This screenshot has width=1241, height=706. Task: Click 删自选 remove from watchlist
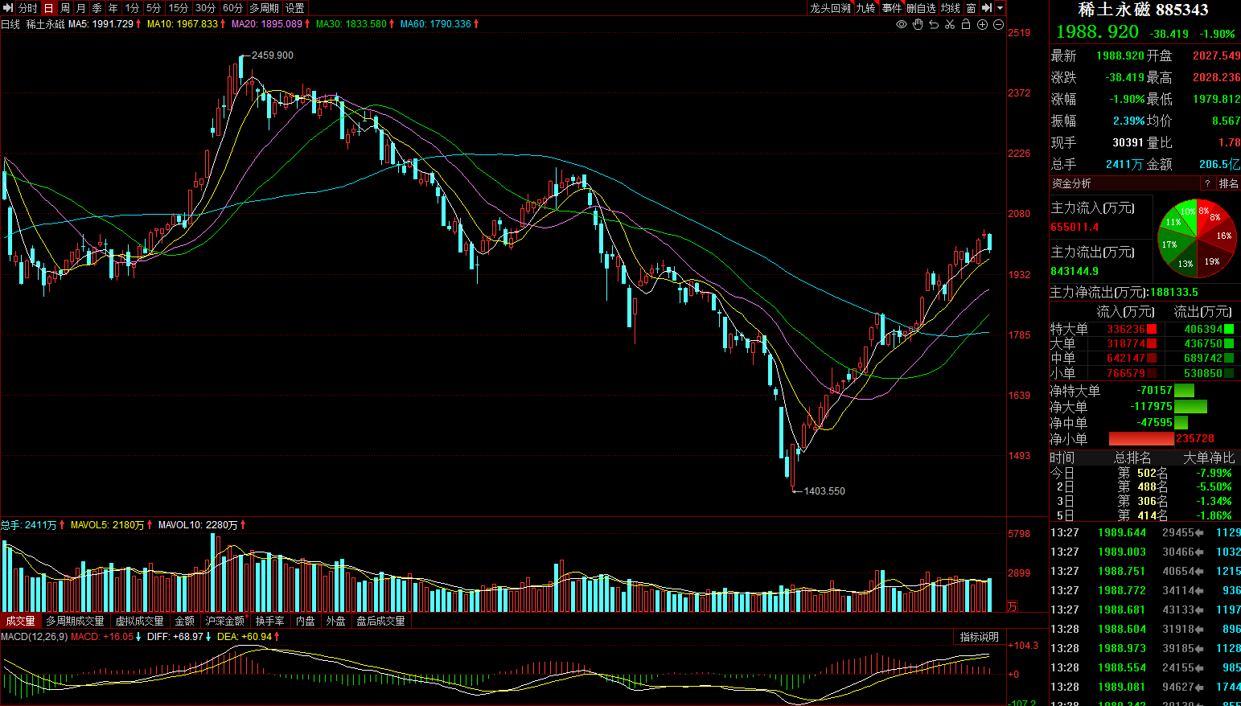[x=922, y=8]
